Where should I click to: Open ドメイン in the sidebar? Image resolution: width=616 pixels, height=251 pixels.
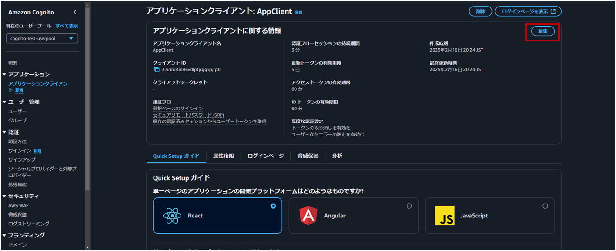pyautogui.click(x=18, y=244)
